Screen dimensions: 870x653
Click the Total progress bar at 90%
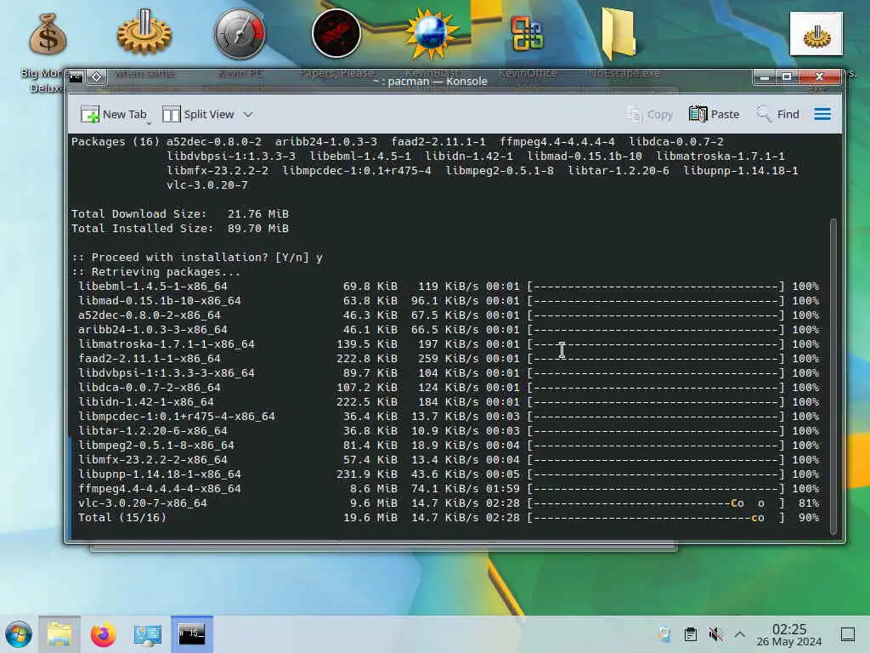tap(657, 518)
